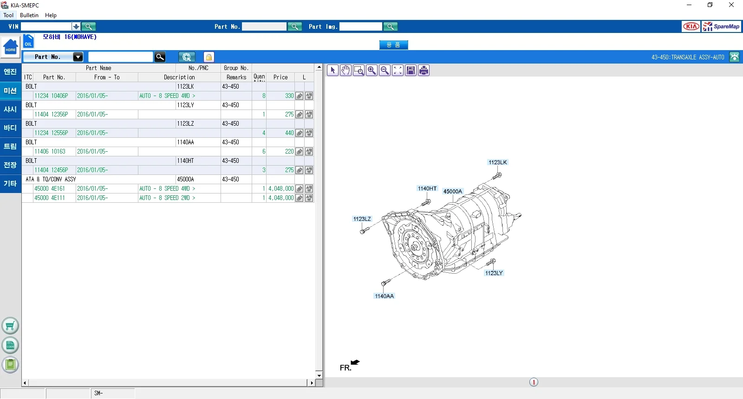Click horizontal scroll right arrow

311,383
